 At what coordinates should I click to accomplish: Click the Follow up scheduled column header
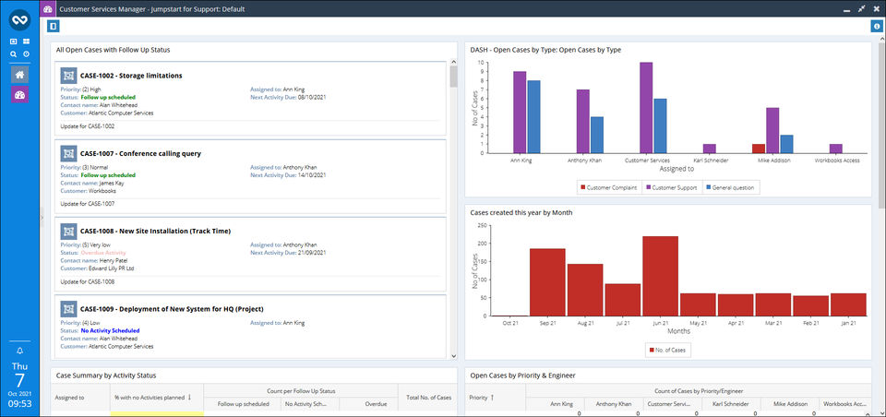(243, 405)
